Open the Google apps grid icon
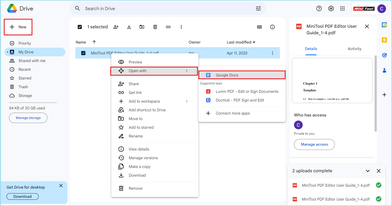The image size is (392, 206). pyautogui.click(x=343, y=8)
